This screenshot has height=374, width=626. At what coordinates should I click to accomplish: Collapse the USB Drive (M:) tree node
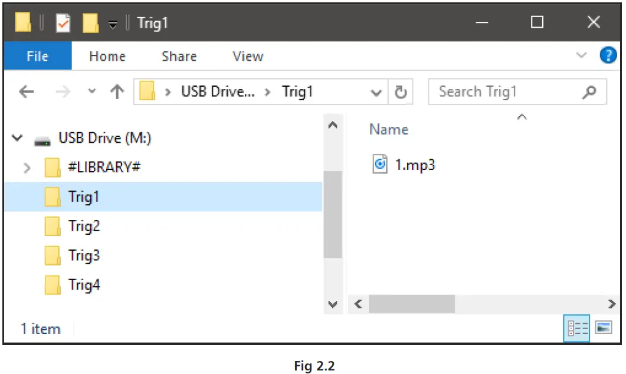click(17, 139)
